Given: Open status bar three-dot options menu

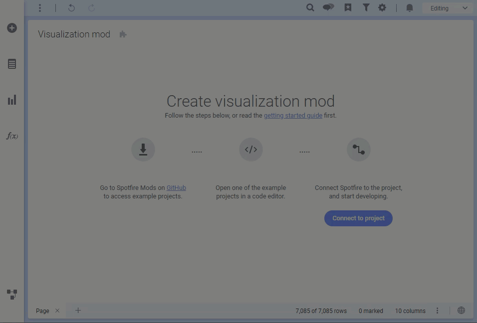Looking at the screenshot, I should [x=437, y=311].
